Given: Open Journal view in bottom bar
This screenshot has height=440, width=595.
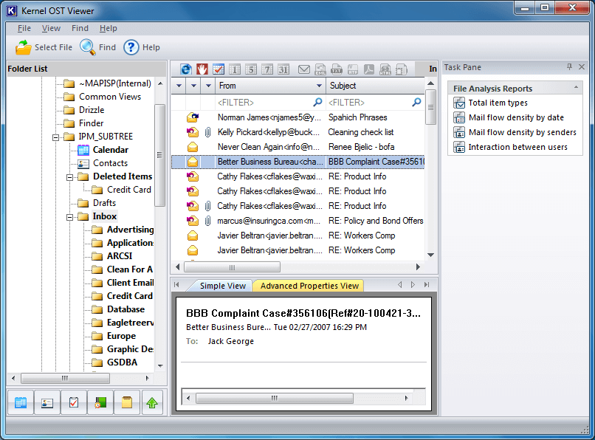Looking at the screenshot, I should [x=100, y=403].
